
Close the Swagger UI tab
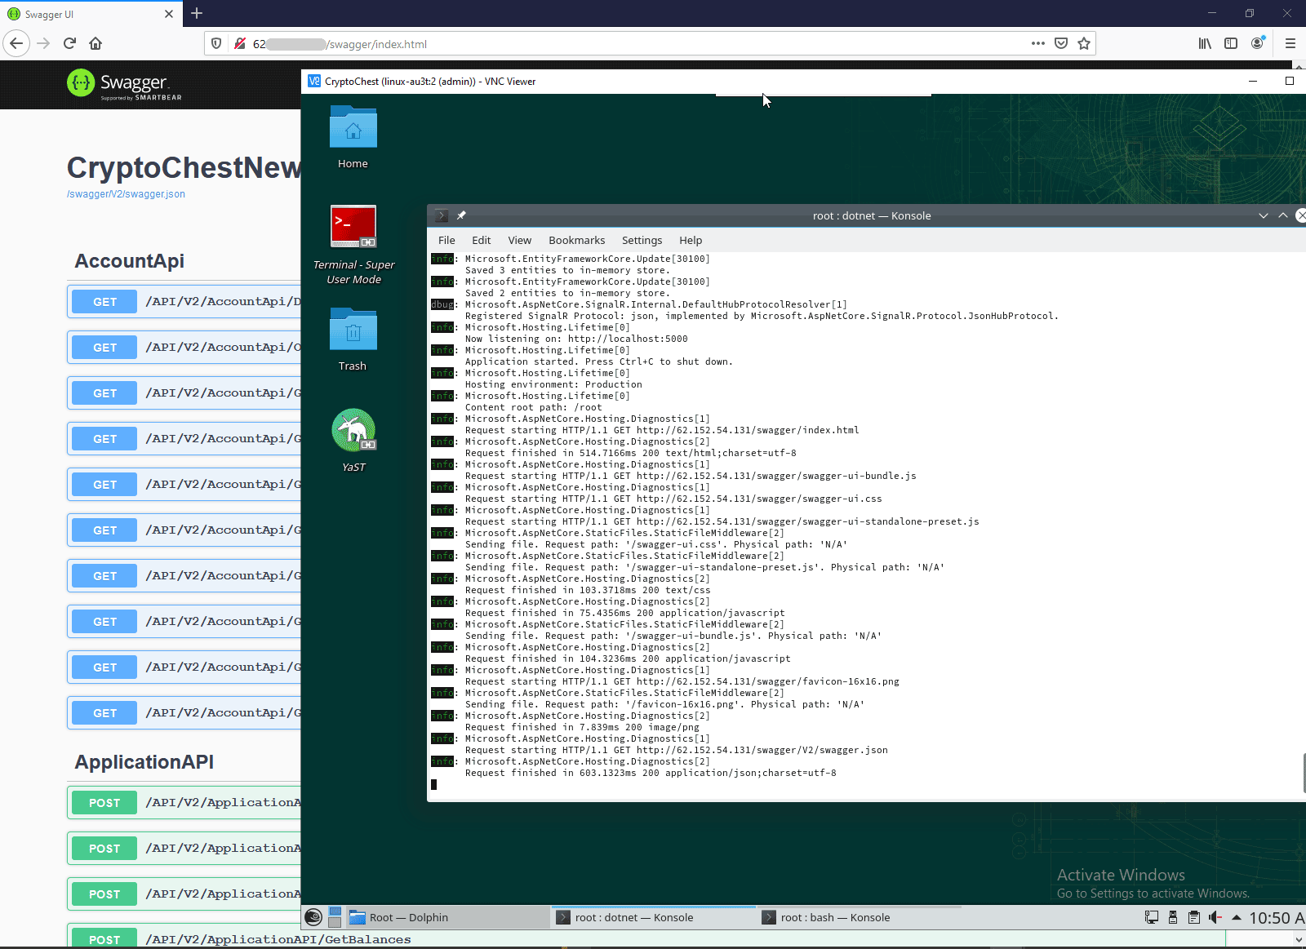[x=169, y=14]
